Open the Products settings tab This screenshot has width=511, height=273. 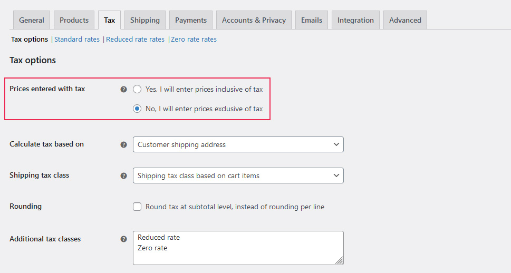coord(74,20)
